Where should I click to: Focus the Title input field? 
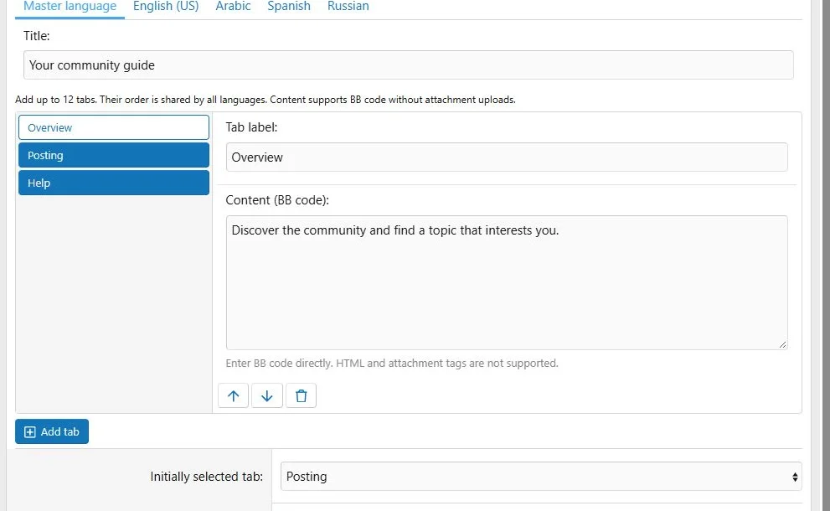[408, 65]
